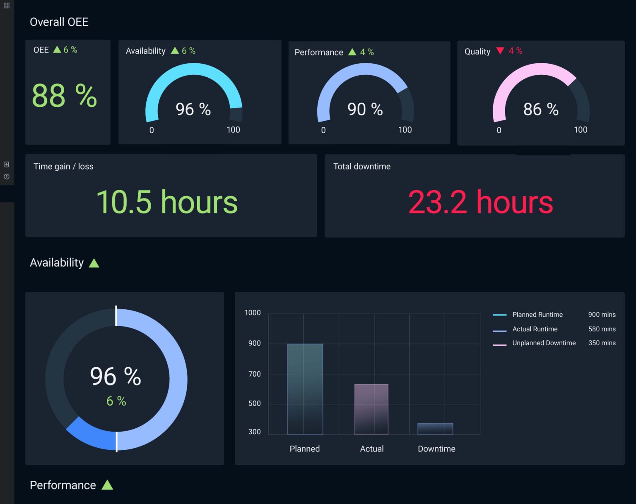Click the Planned bar in the chart
Image resolution: width=636 pixels, height=504 pixels.
pos(305,389)
